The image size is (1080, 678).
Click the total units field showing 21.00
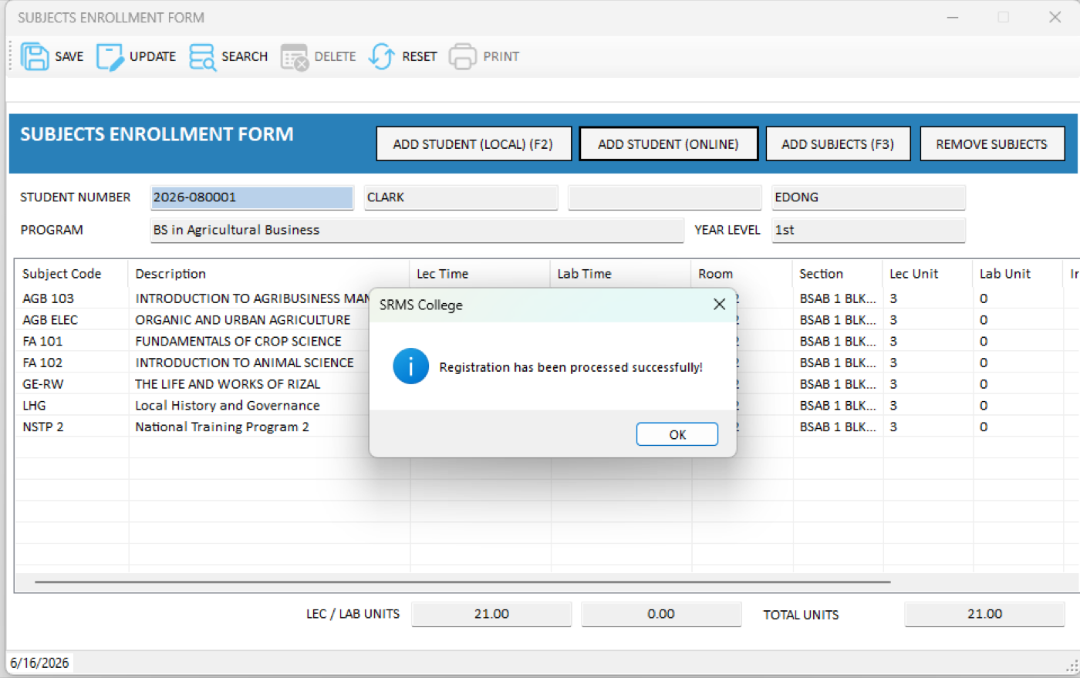(x=984, y=614)
